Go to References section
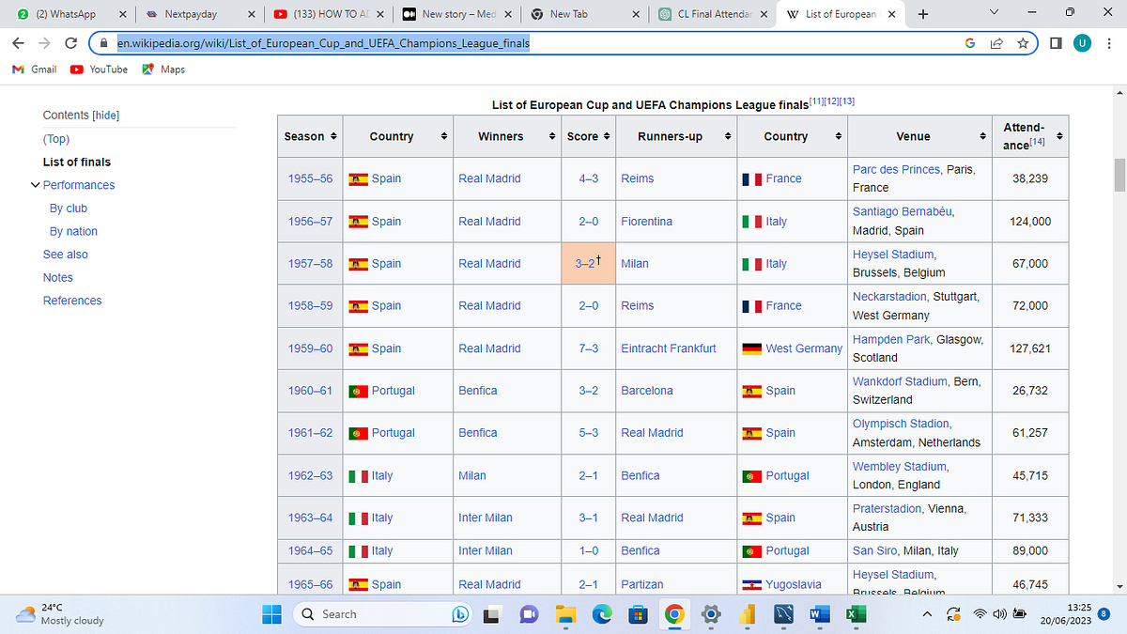 click(x=72, y=301)
